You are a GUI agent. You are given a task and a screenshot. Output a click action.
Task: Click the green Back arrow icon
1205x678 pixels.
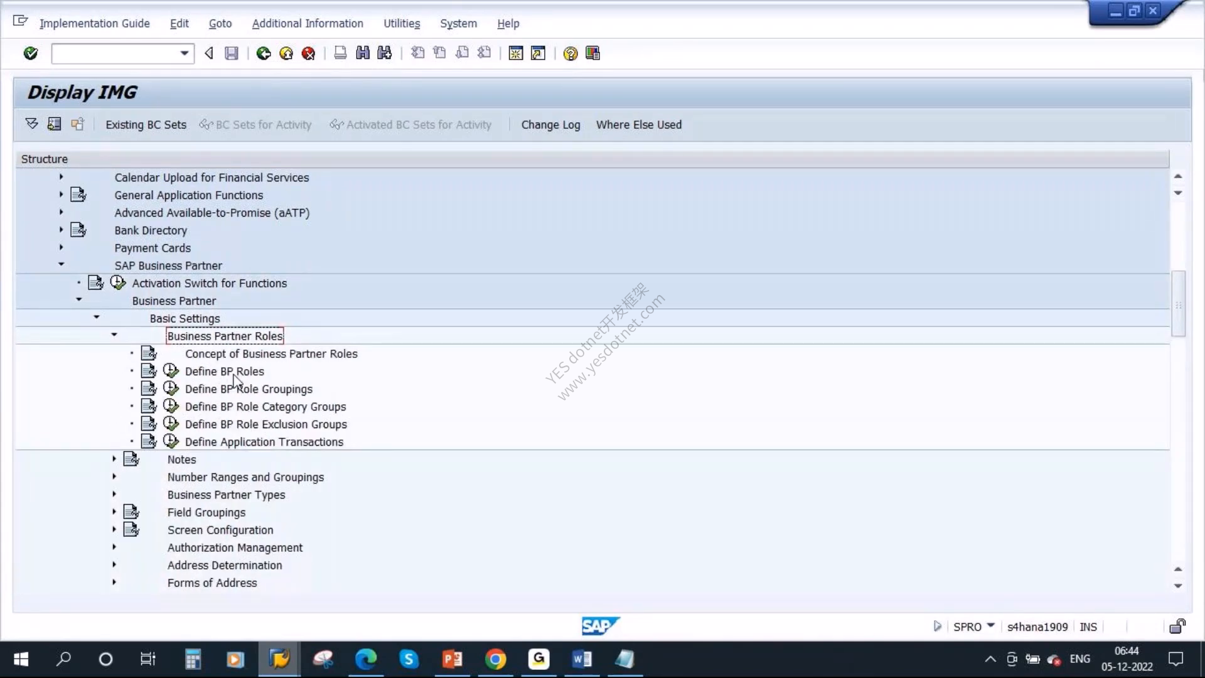(264, 53)
